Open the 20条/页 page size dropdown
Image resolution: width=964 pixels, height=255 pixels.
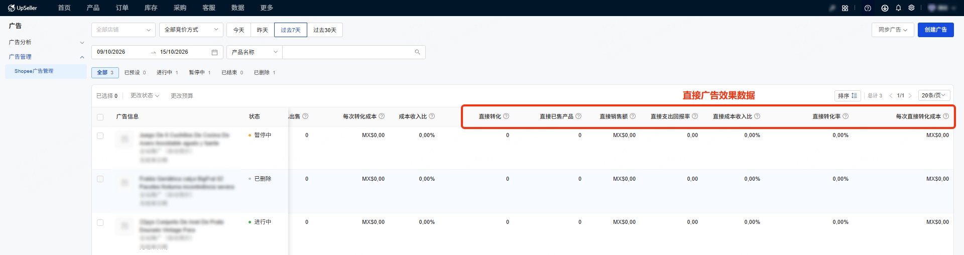click(x=934, y=95)
